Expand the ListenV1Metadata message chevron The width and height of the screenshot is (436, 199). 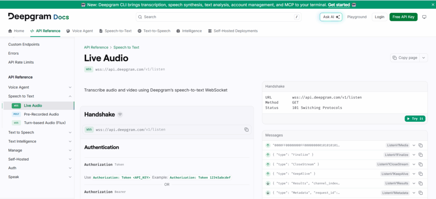pyautogui.click(x=414, y=193)
